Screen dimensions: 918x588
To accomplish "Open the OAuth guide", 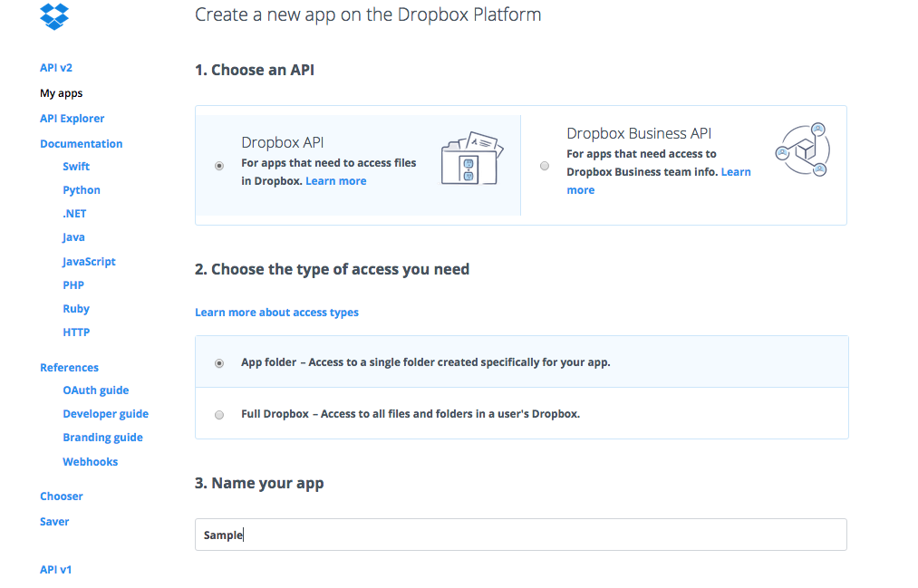I will coord(95,390).
